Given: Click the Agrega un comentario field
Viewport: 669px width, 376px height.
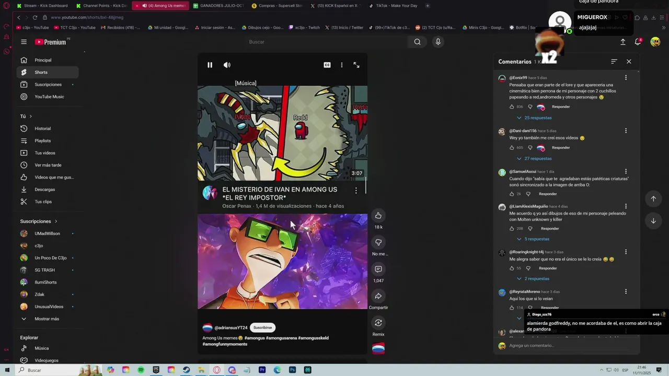Looking at the screenshot, I should tap(570, 345).
